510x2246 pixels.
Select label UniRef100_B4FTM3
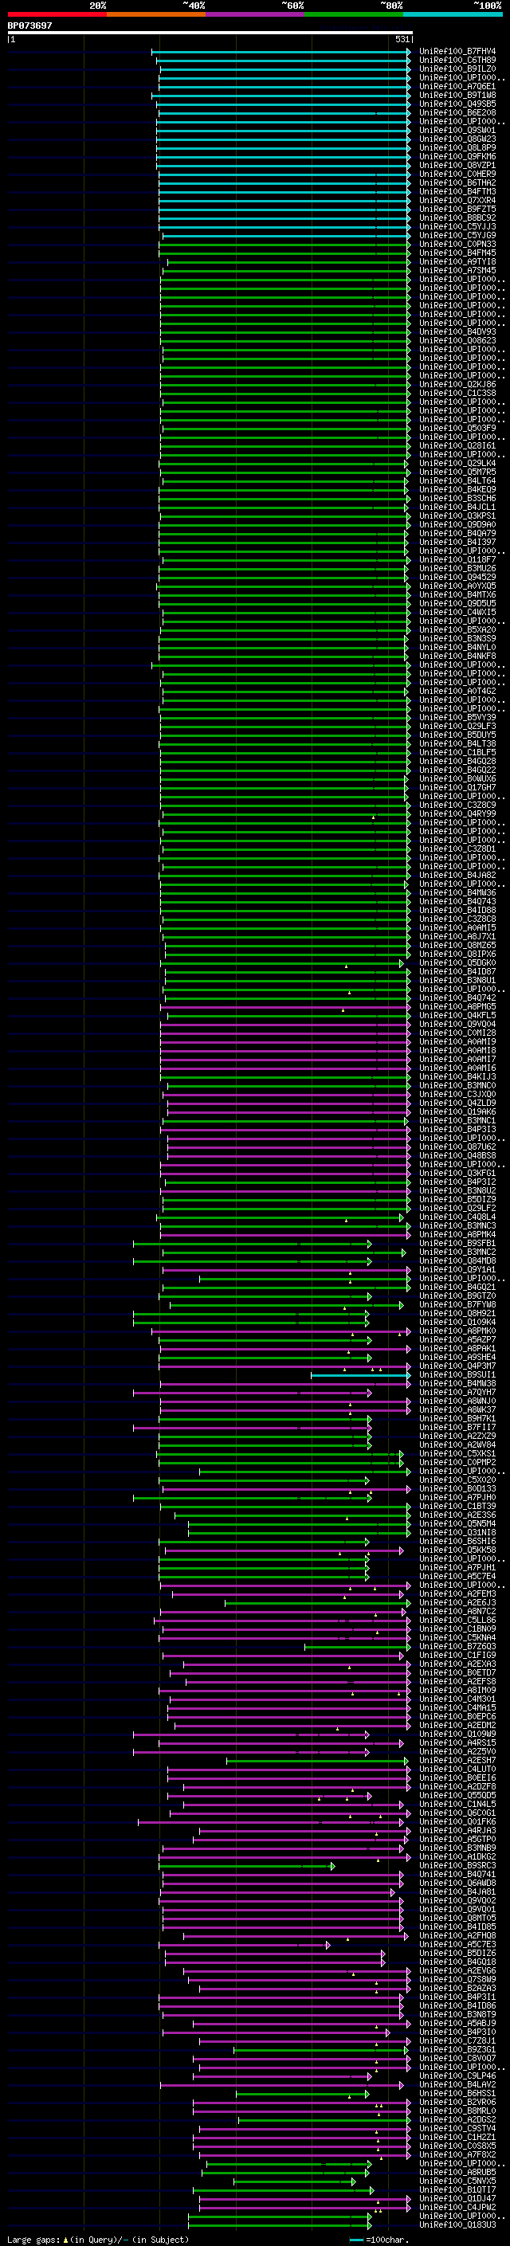click(x=457, y=192)
